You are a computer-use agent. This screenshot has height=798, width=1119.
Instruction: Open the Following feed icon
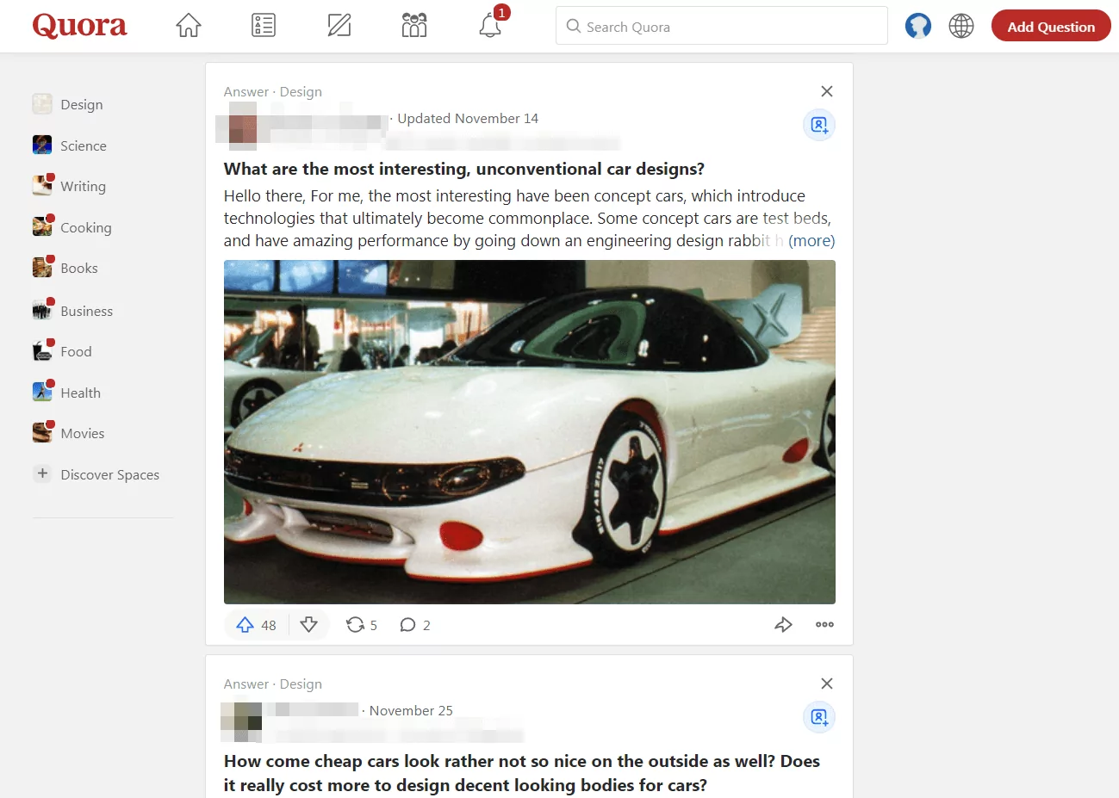tap(263, 26)
